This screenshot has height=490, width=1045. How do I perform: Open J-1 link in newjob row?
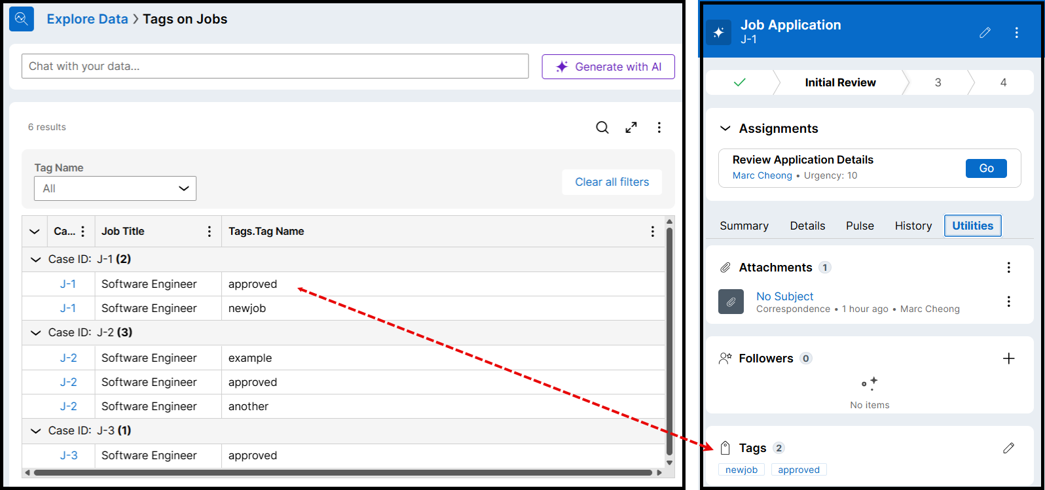click(68, 308)
